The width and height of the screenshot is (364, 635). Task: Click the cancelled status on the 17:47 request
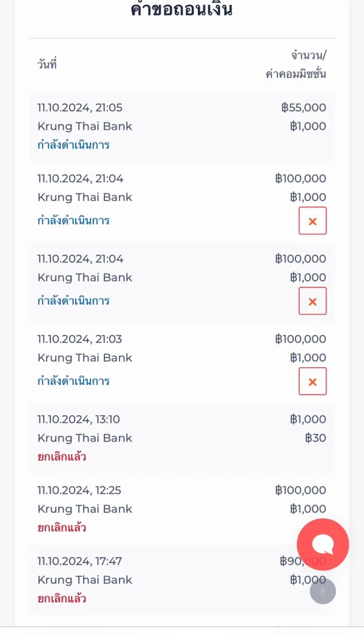pyautogui.click(x=62, y=598)
